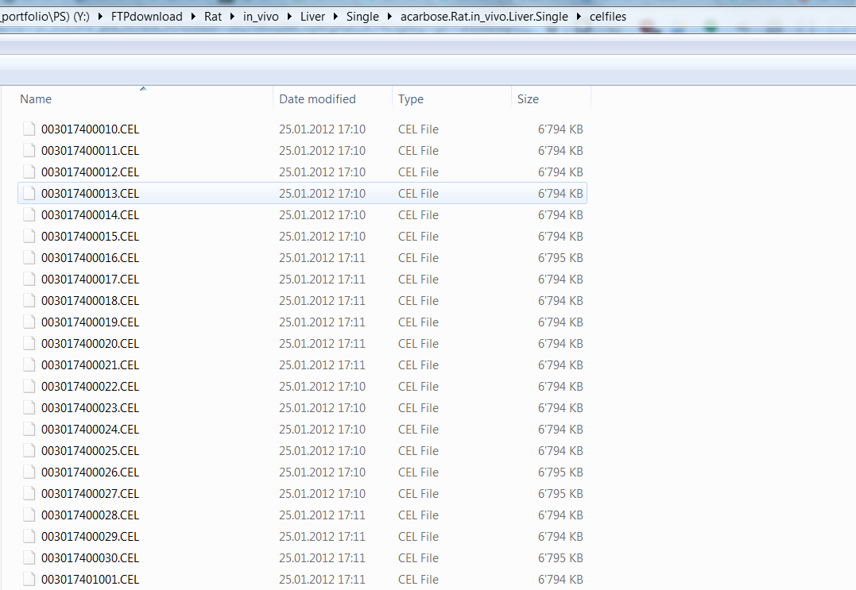
Task: Click the file icon of 003017400029.CEL
Action: click(x=29, y=537)
